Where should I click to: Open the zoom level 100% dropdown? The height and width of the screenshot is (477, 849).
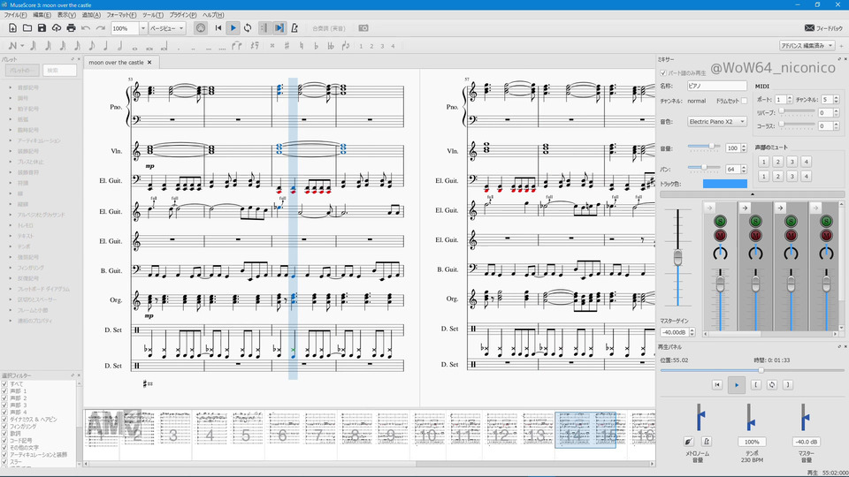(x=143, y=28)
